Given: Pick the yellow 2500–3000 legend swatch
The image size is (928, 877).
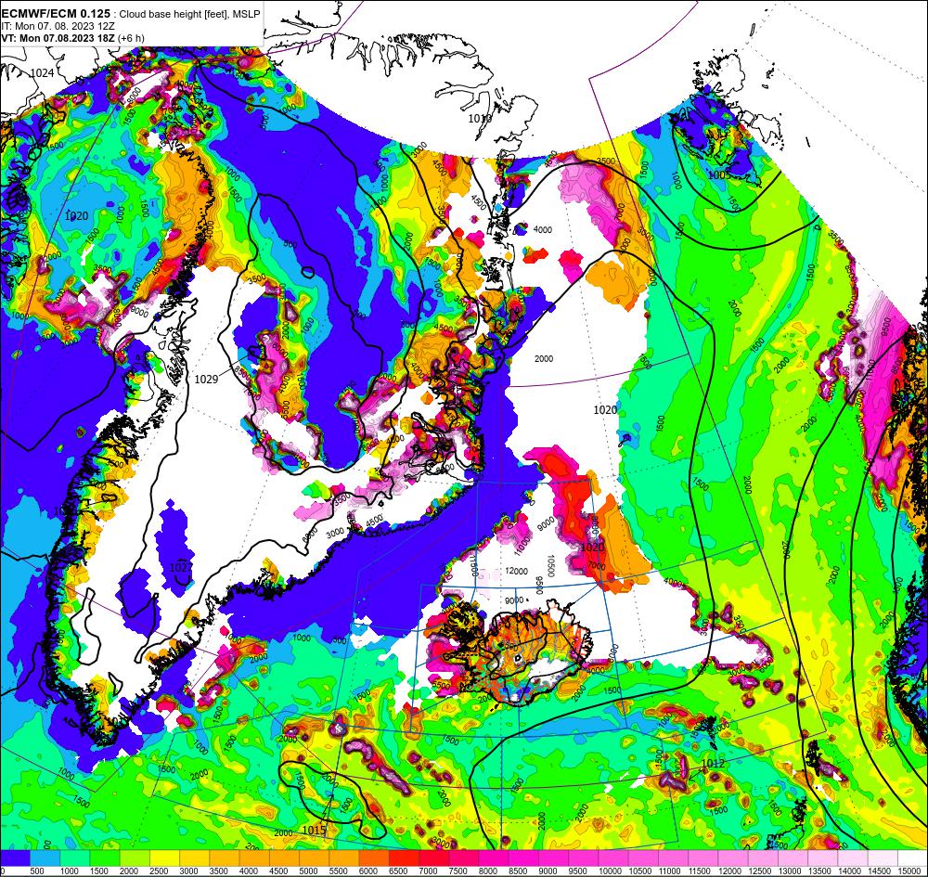Looking at the screenshot, I should [x=165, y=858].
